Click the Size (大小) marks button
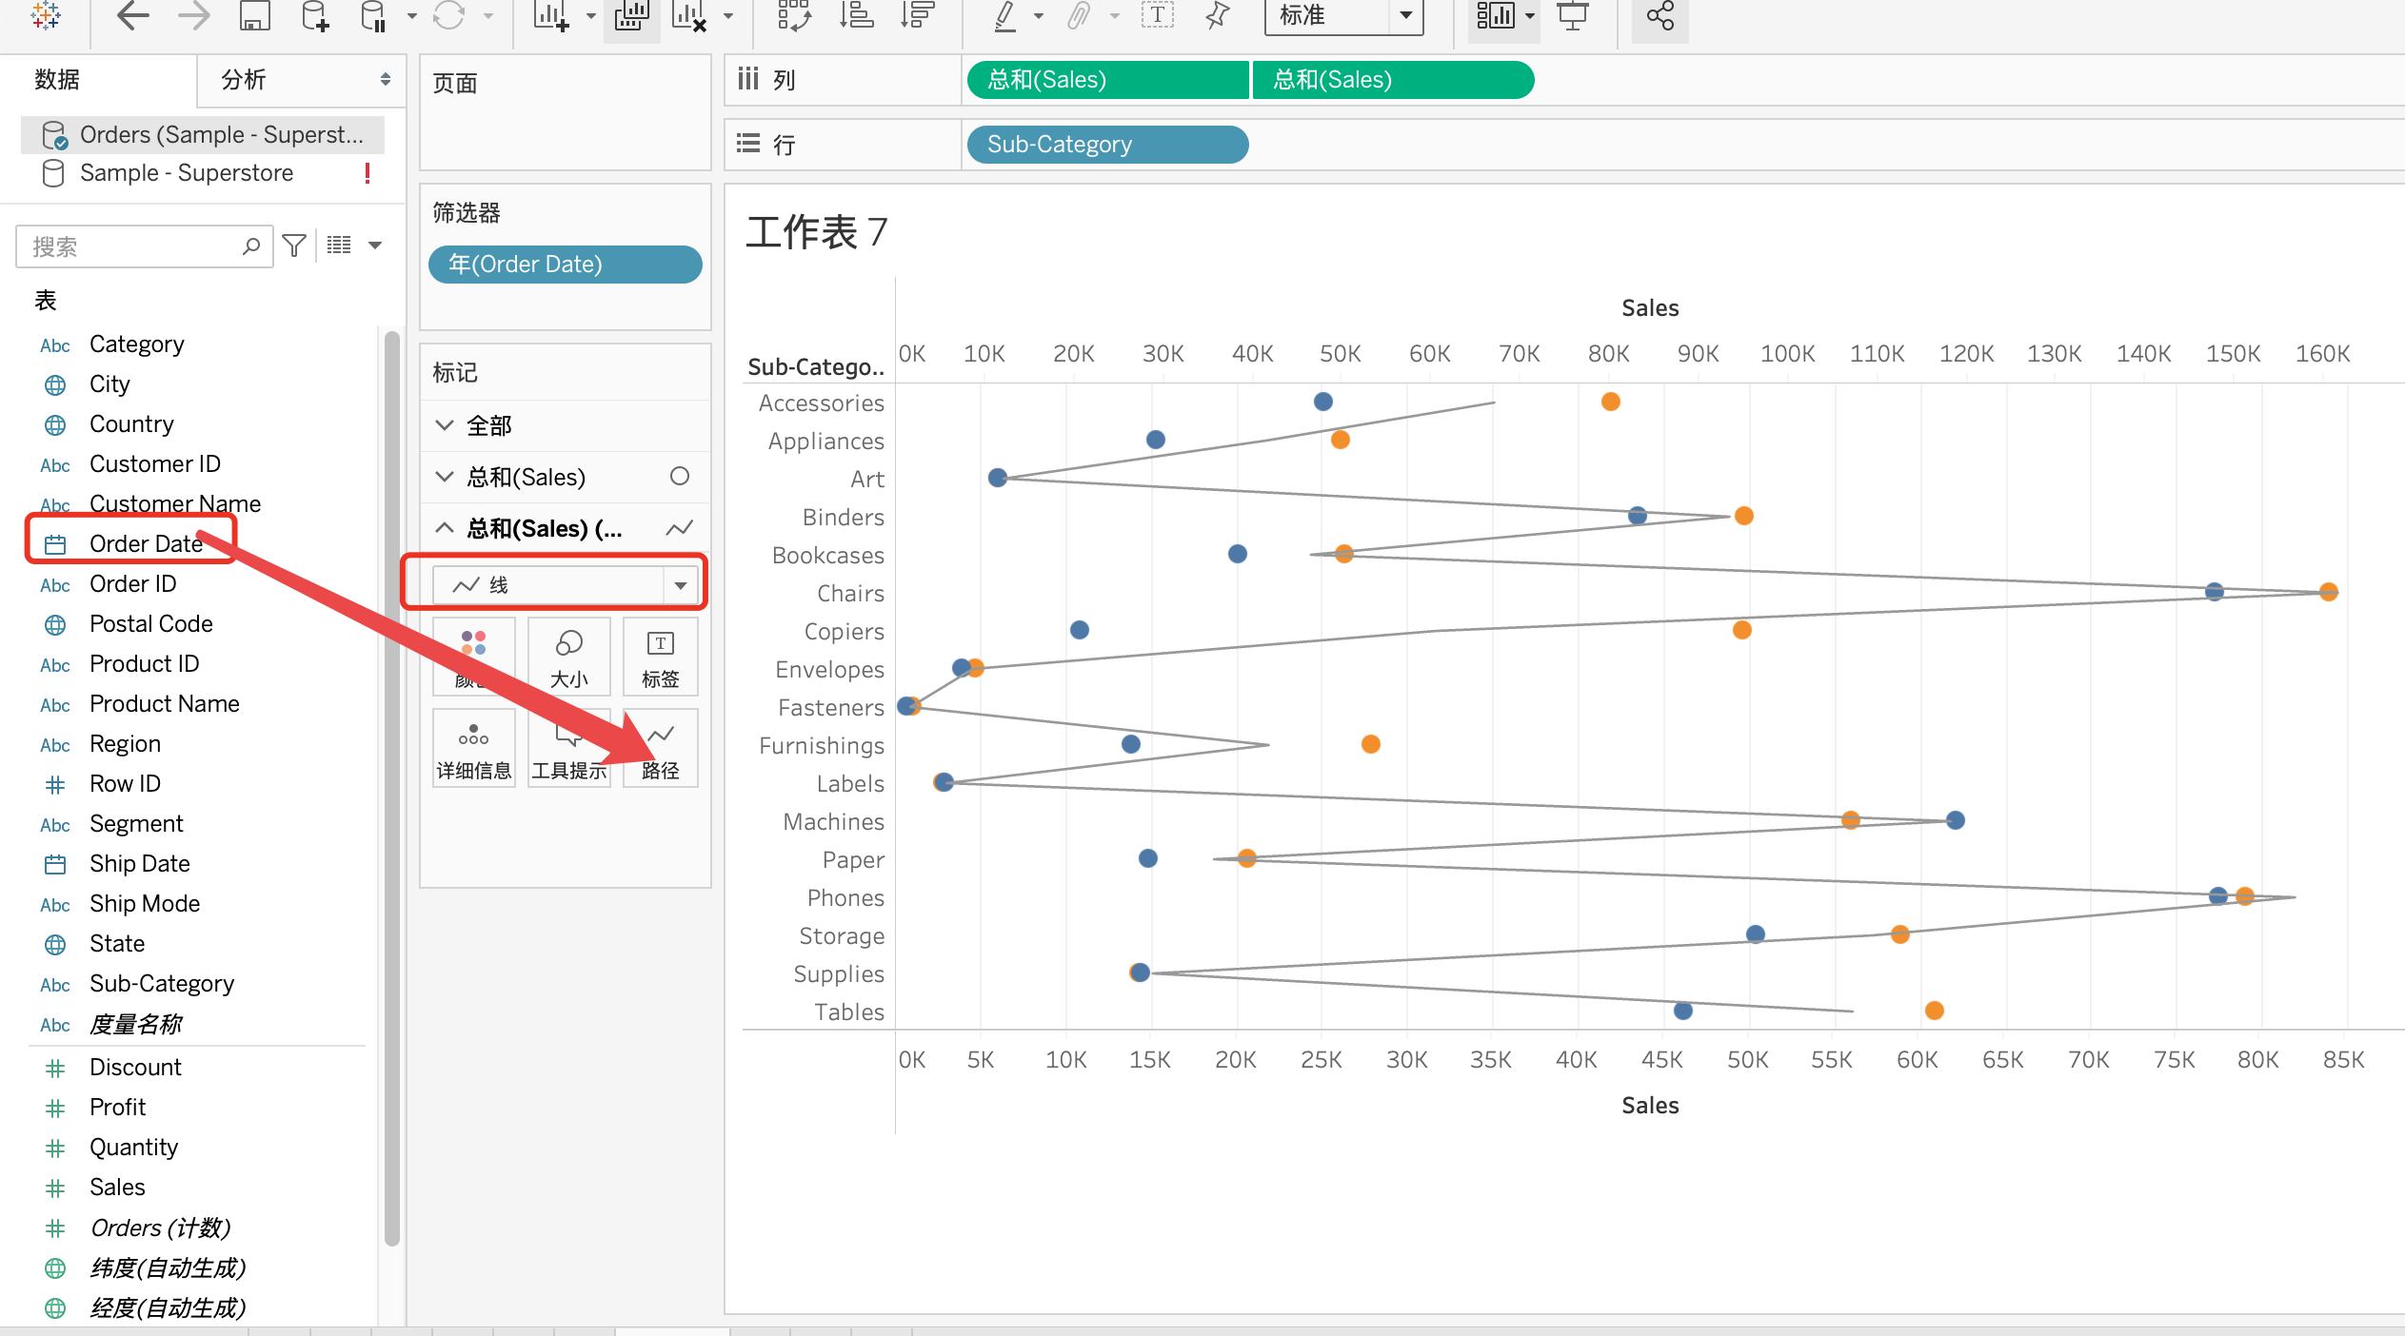 point(568,657)
